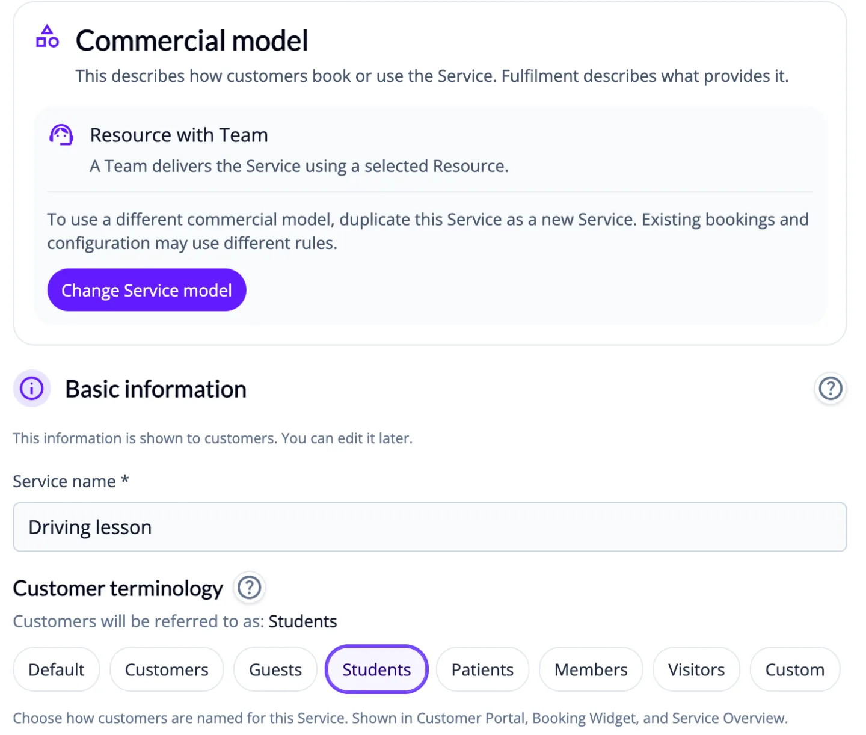Click the Commercial model heading

pos(192,41)
